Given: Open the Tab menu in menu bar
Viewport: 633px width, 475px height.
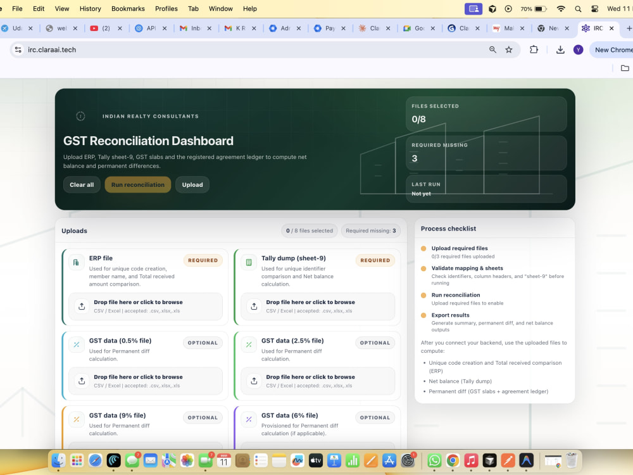Looking at the screenshot, I should pos(193,8).
